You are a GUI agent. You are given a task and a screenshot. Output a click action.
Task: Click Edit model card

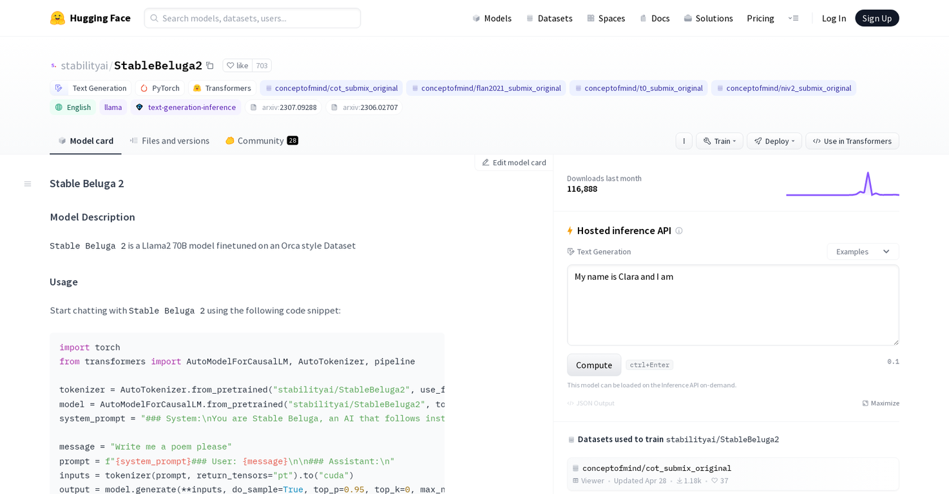click(513, 163)
